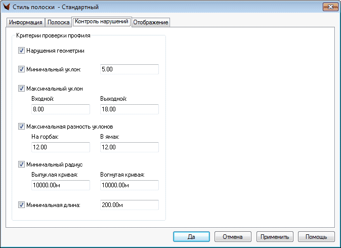Toggle Нарушения геометрии checkbox
341x248 pixels.
21,51
